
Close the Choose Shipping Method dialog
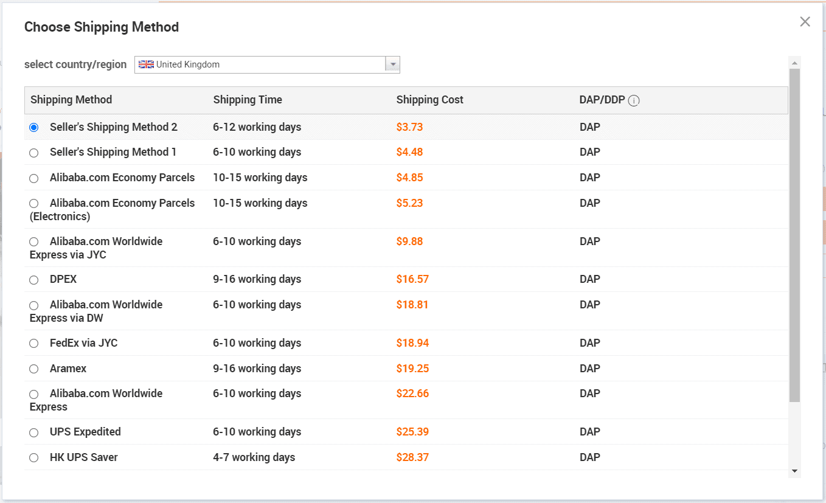pos(805,21)
